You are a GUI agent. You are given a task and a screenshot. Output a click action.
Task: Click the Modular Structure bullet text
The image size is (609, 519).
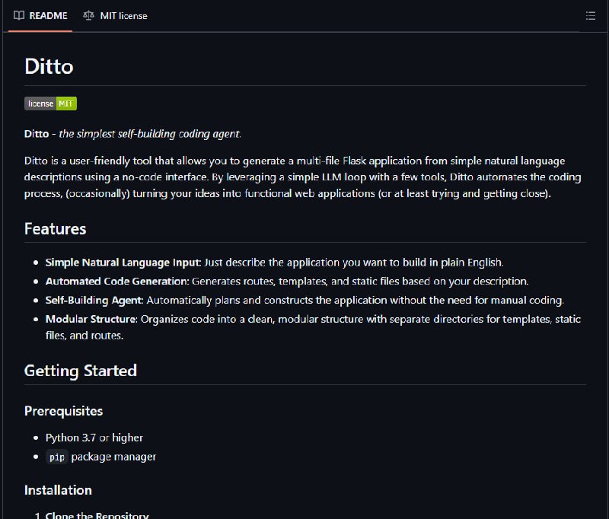coord(313,327)
